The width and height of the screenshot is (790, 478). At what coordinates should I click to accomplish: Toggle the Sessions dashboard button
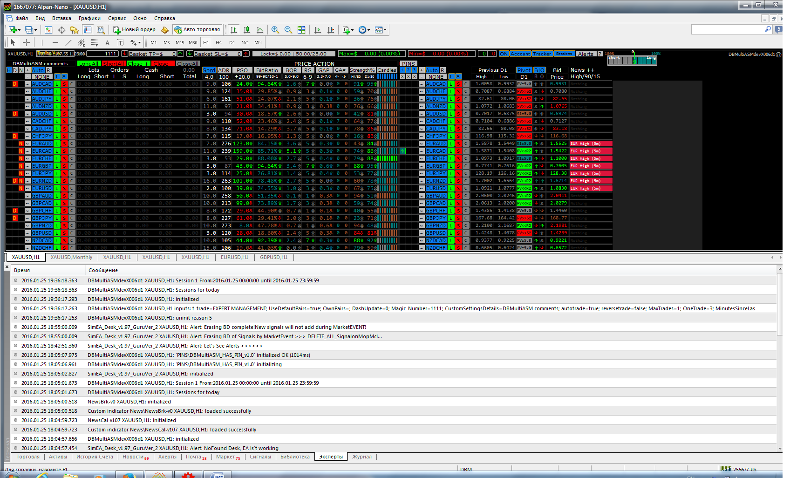[x=564, y=54]
